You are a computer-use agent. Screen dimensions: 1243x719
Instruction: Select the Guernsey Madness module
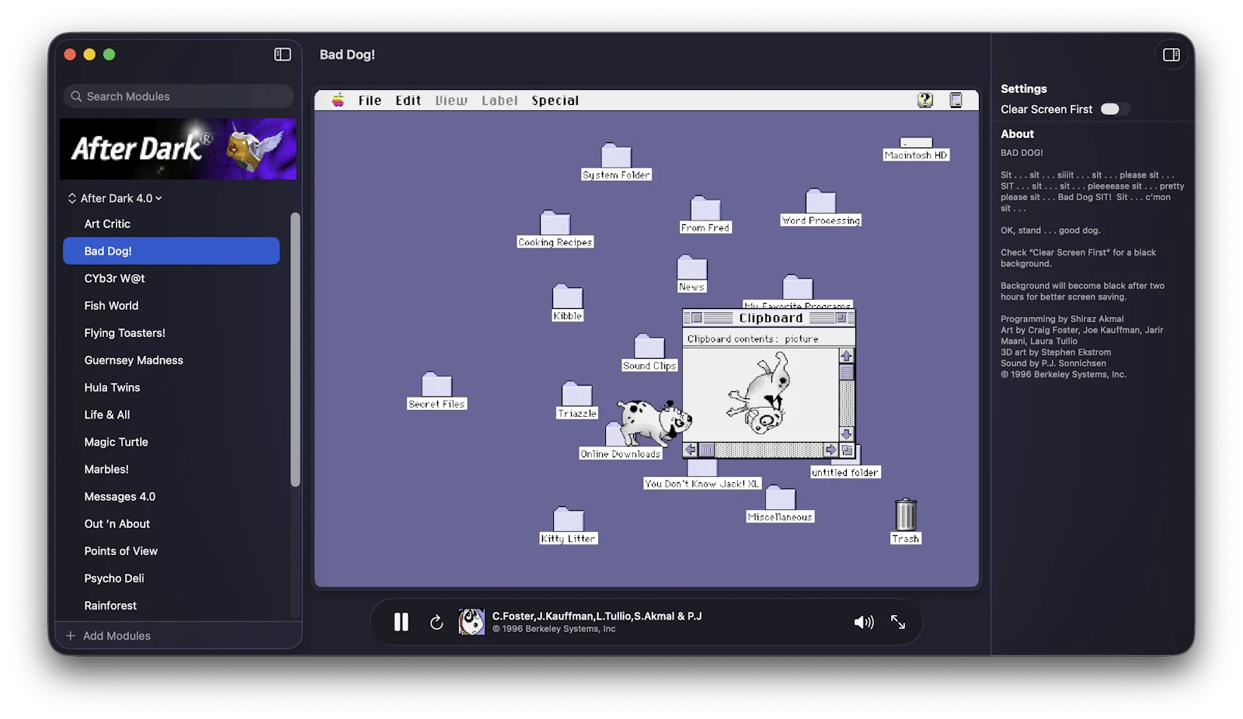click(171, 359)
